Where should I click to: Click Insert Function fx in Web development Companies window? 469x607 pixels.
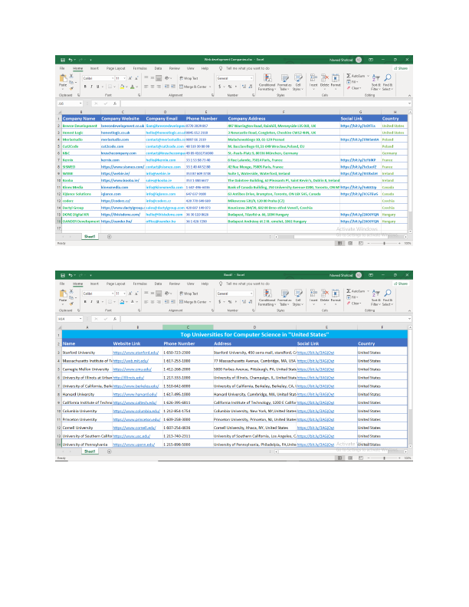coord(115,103)
